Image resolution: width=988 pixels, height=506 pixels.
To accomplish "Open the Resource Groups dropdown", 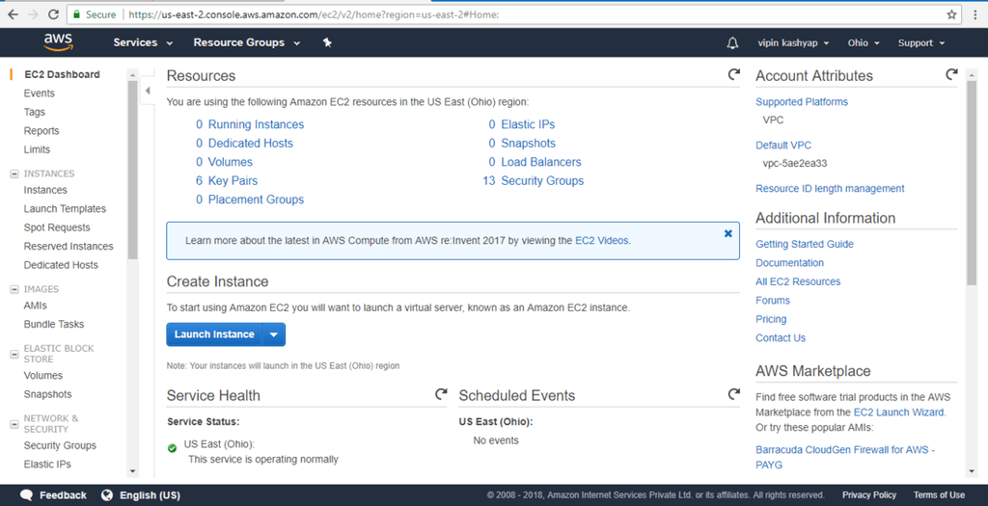I will tap(246, 42).
